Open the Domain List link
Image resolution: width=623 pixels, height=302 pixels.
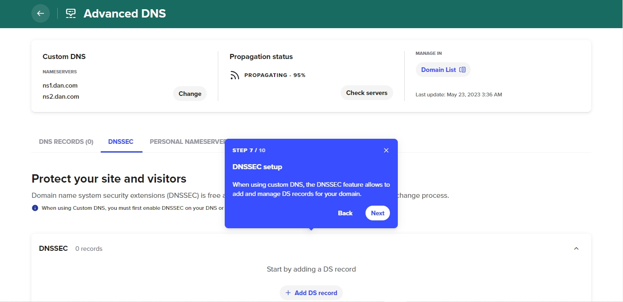(438, 70)
